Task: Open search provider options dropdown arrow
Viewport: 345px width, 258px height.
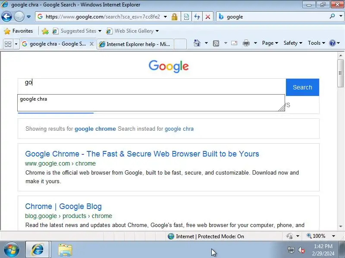Action: [341, 16]
